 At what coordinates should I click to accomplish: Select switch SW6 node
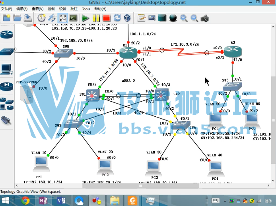[64, 53]
